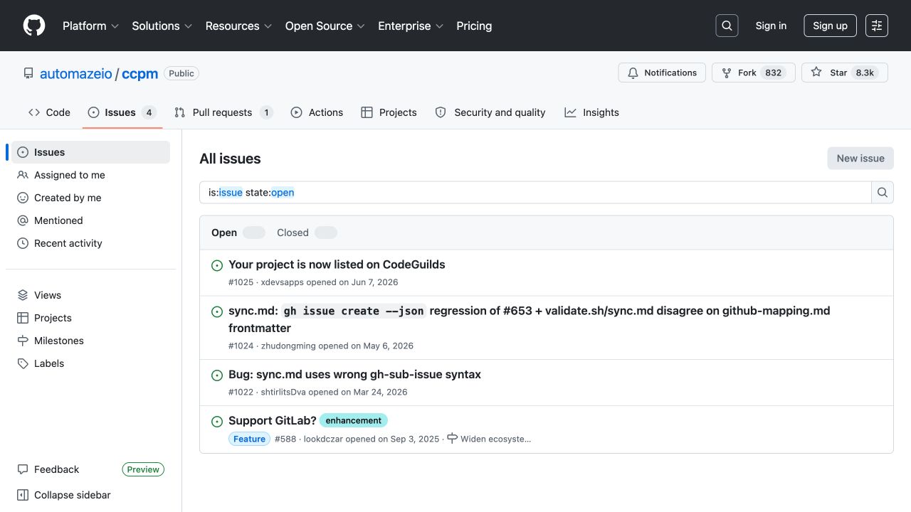Open the appearance settings sliders icon in header
This screenshot has width=911, height=512.
[x=877, y=26]
